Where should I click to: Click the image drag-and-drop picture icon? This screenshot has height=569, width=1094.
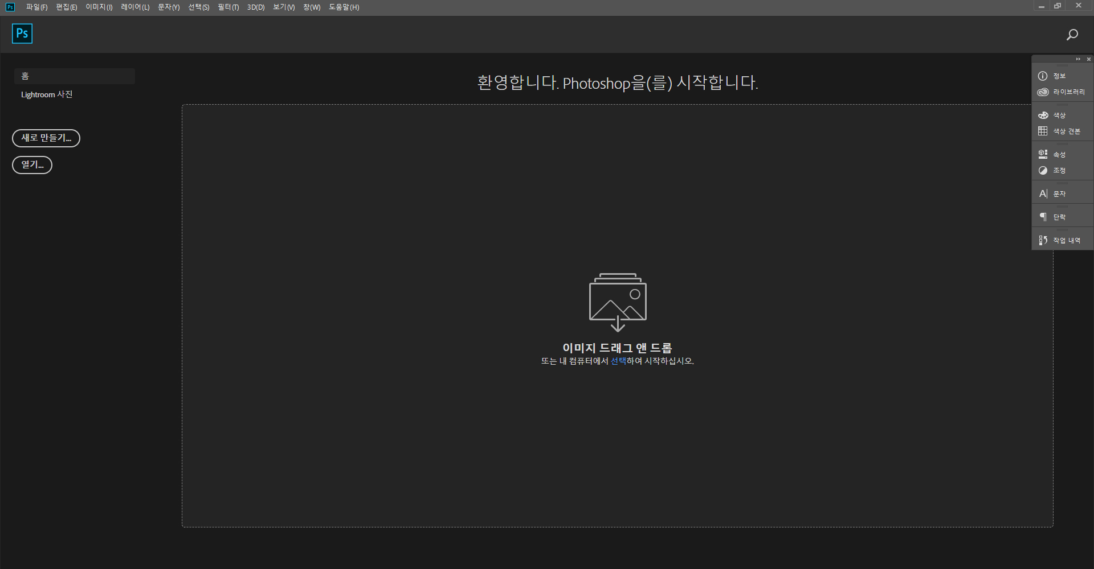pyautogui.click(x=618, y=302)
